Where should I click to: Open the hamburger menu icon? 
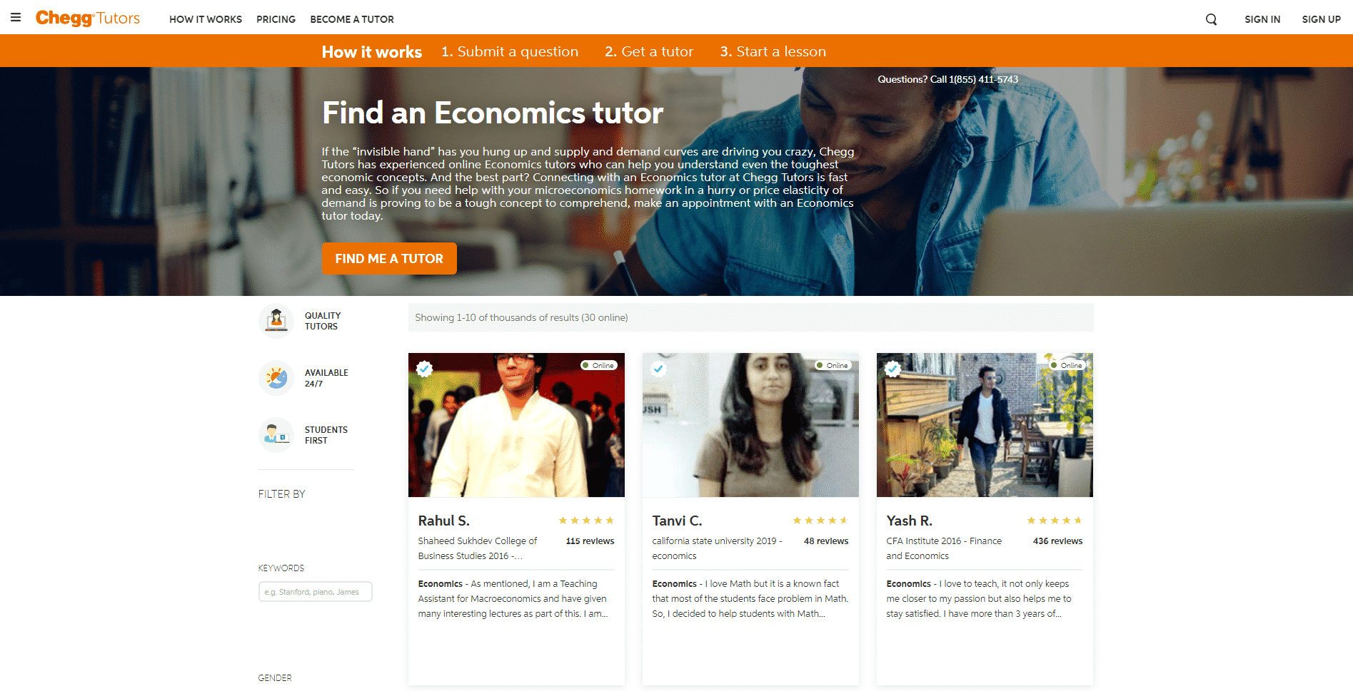[x=16, y=18]
